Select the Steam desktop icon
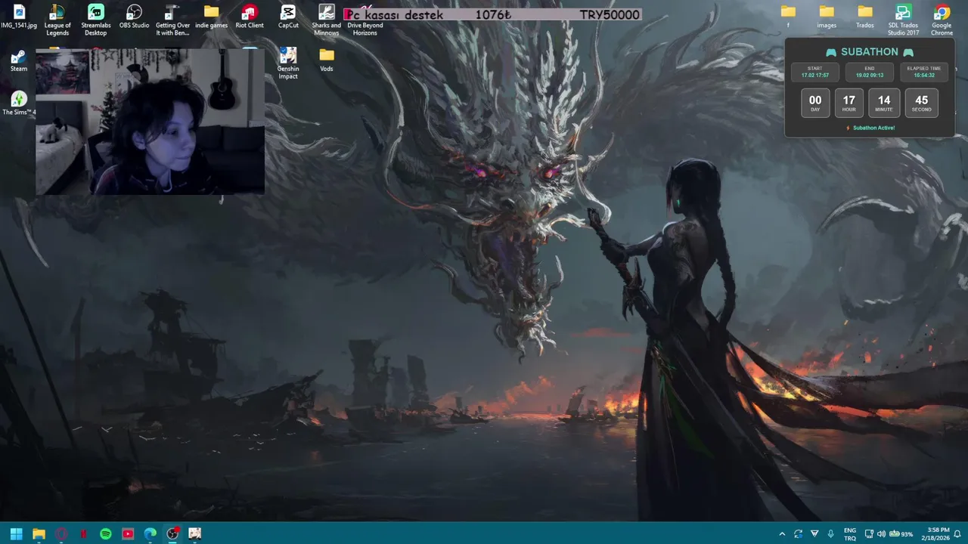 (x=19, y=61)
